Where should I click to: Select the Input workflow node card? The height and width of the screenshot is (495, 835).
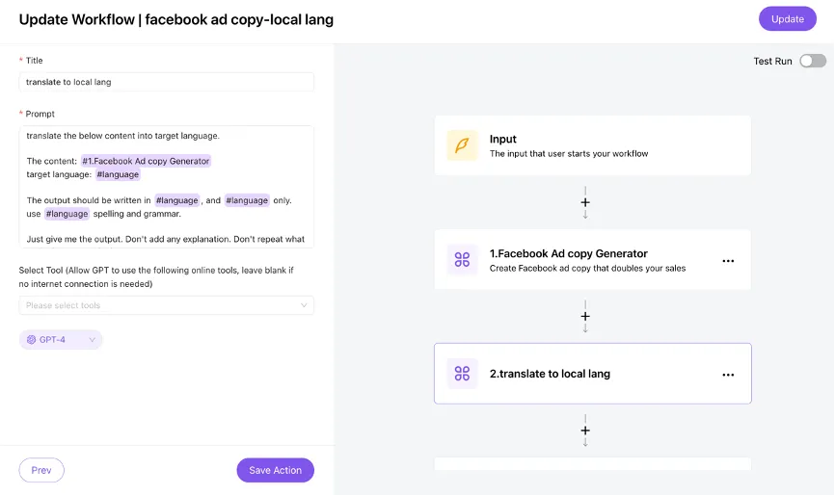tap(592, 145)
